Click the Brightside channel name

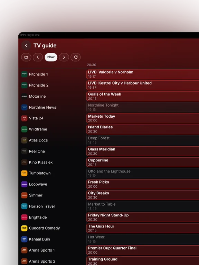pos(38,217)
